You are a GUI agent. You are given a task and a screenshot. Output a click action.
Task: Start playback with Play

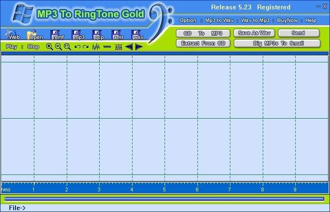coord(11,46)
